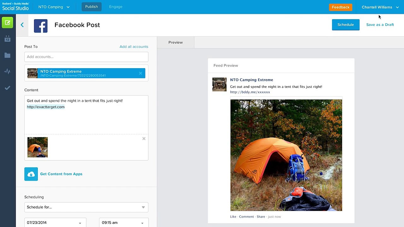
Task: Switch to the Publish tab
Action: tap(92, 7)
